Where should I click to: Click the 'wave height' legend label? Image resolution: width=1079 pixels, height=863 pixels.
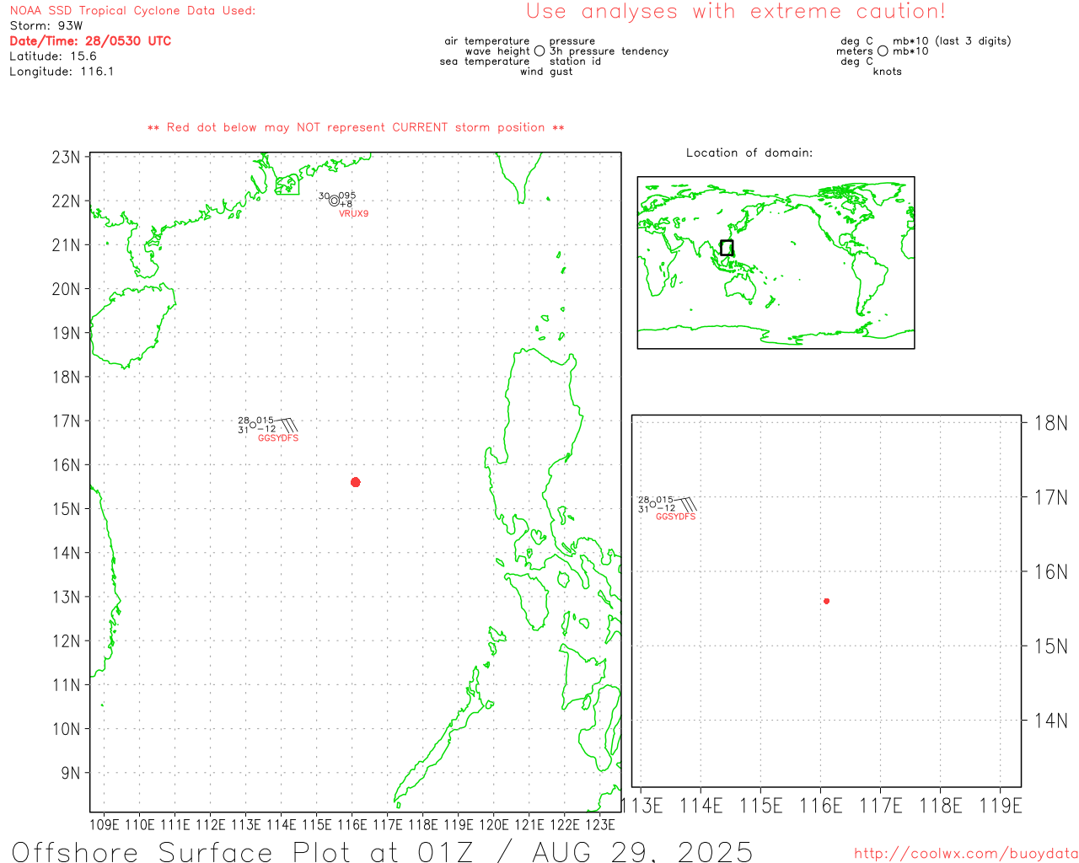[498, 51]
